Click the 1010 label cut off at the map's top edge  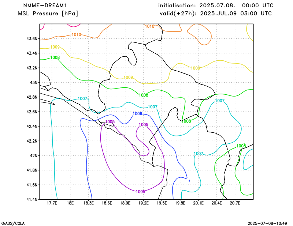pyautogui.click(x=150, y=26)
